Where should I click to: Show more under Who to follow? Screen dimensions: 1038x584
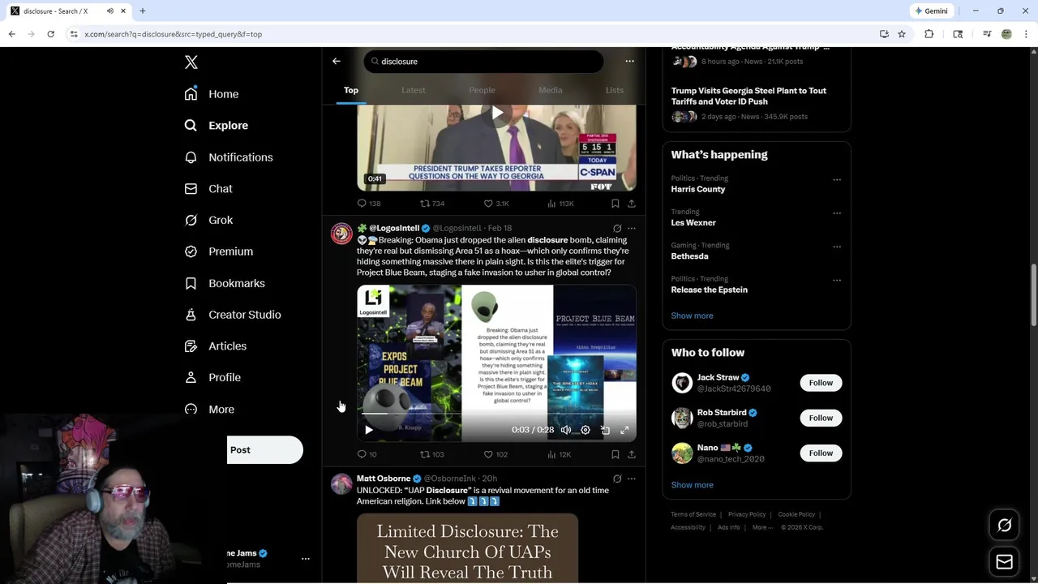(x=692, y=485)
